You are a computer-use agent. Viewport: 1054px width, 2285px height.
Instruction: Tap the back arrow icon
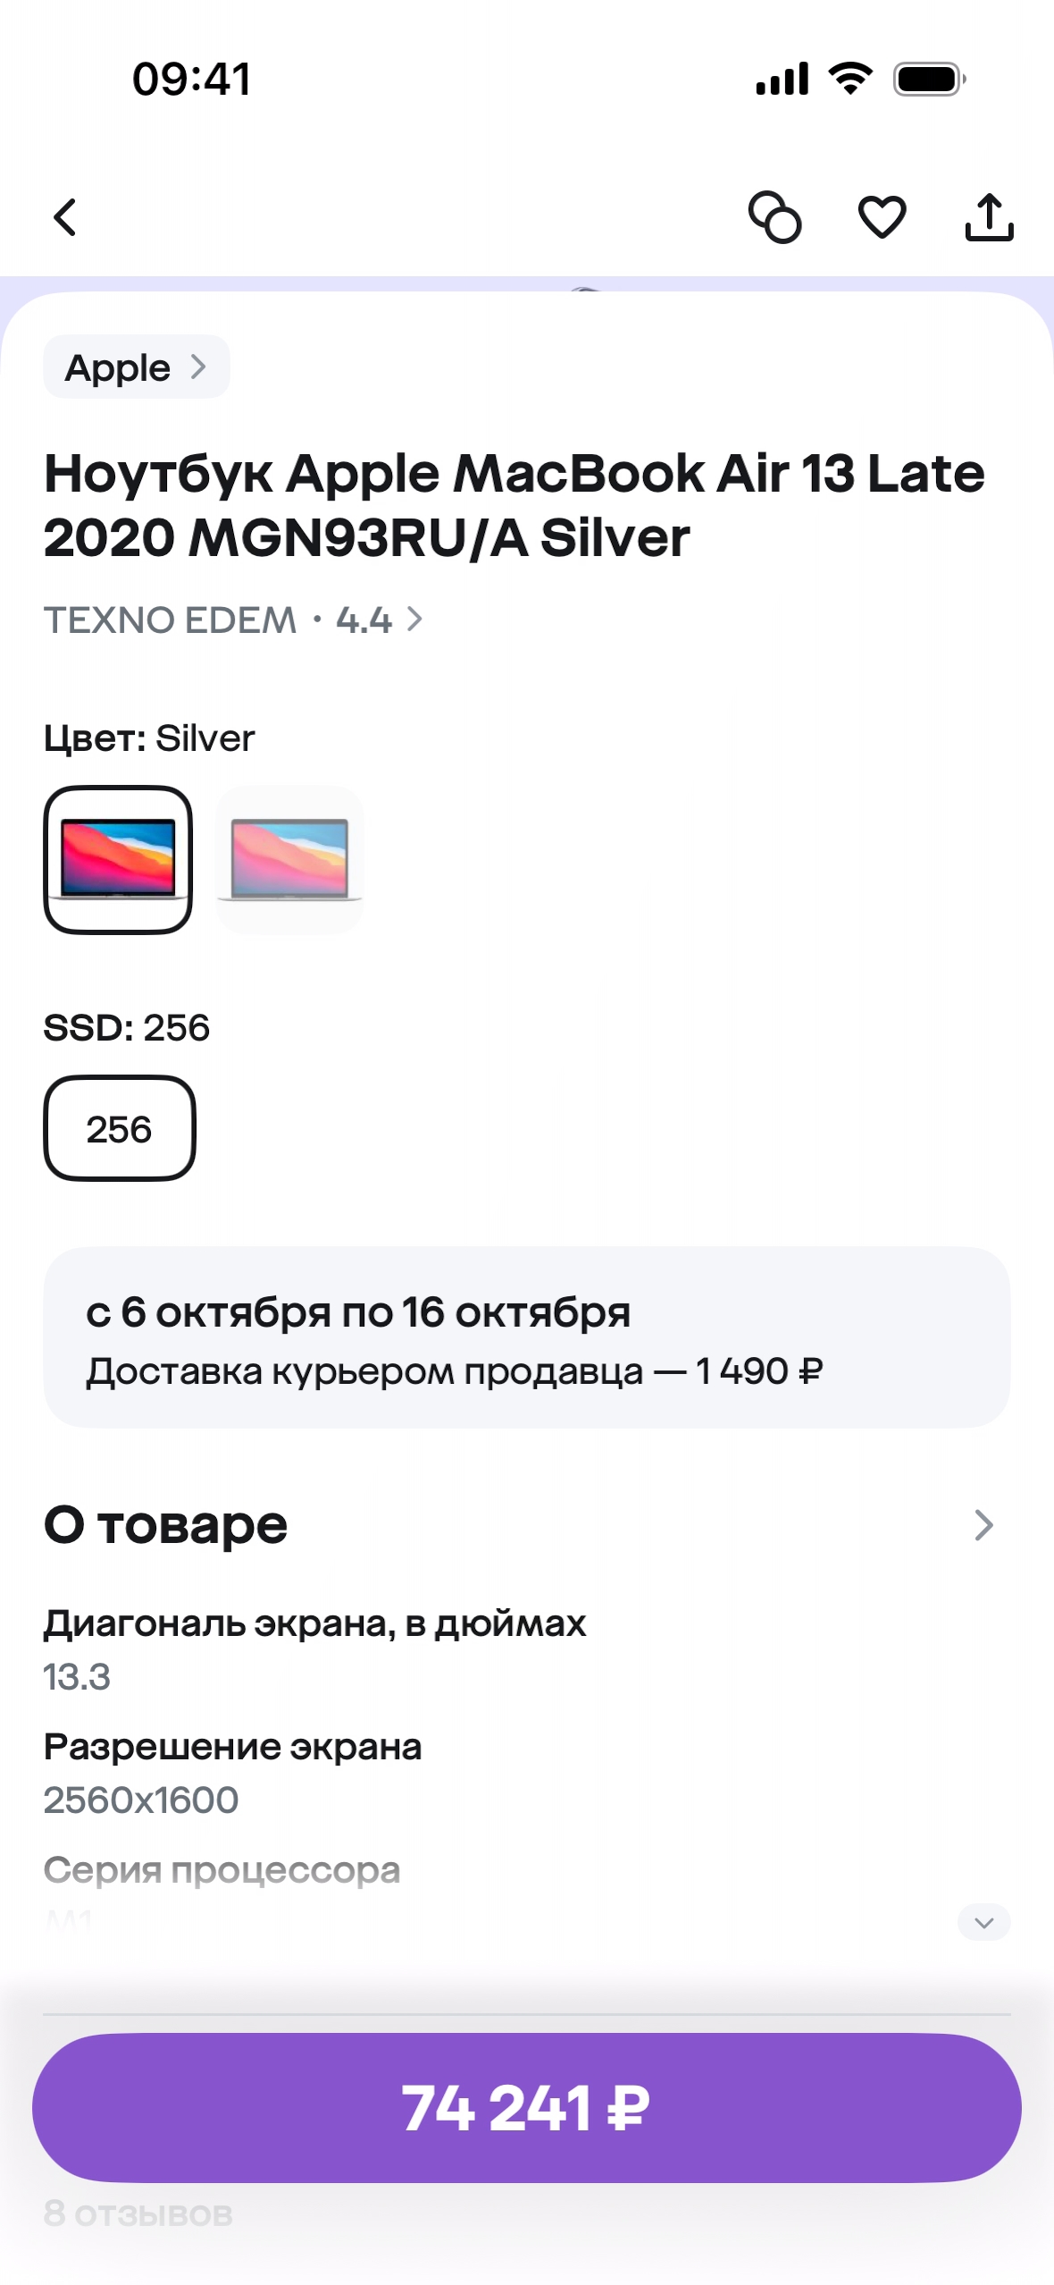point(65,217)
